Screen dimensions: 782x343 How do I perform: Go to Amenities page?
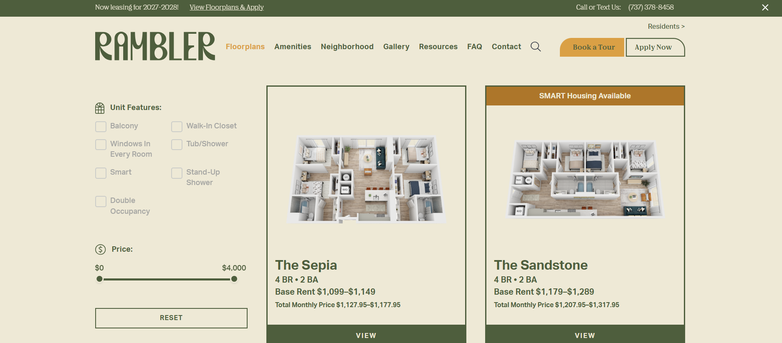(293, 47)
